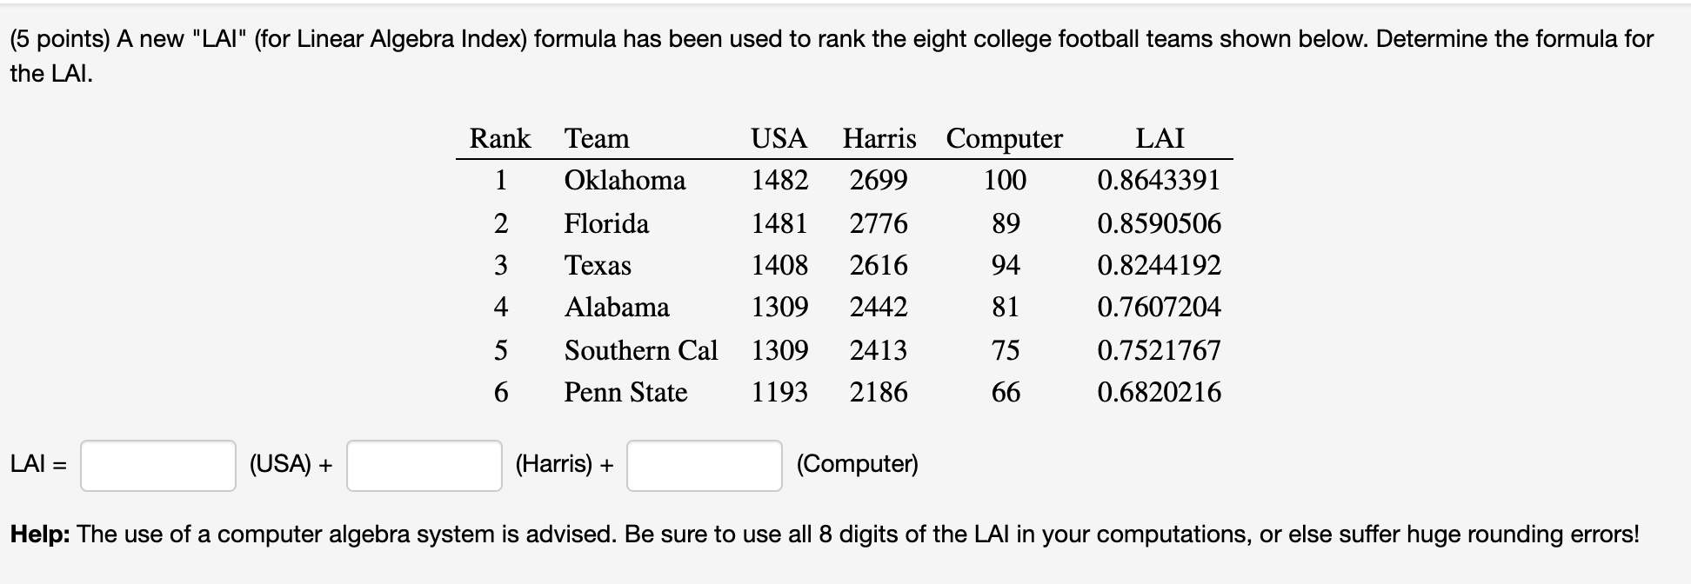This screenshot has height=584, width=1691.
Task: Click the Rank column header
Action: click(500, 138)
